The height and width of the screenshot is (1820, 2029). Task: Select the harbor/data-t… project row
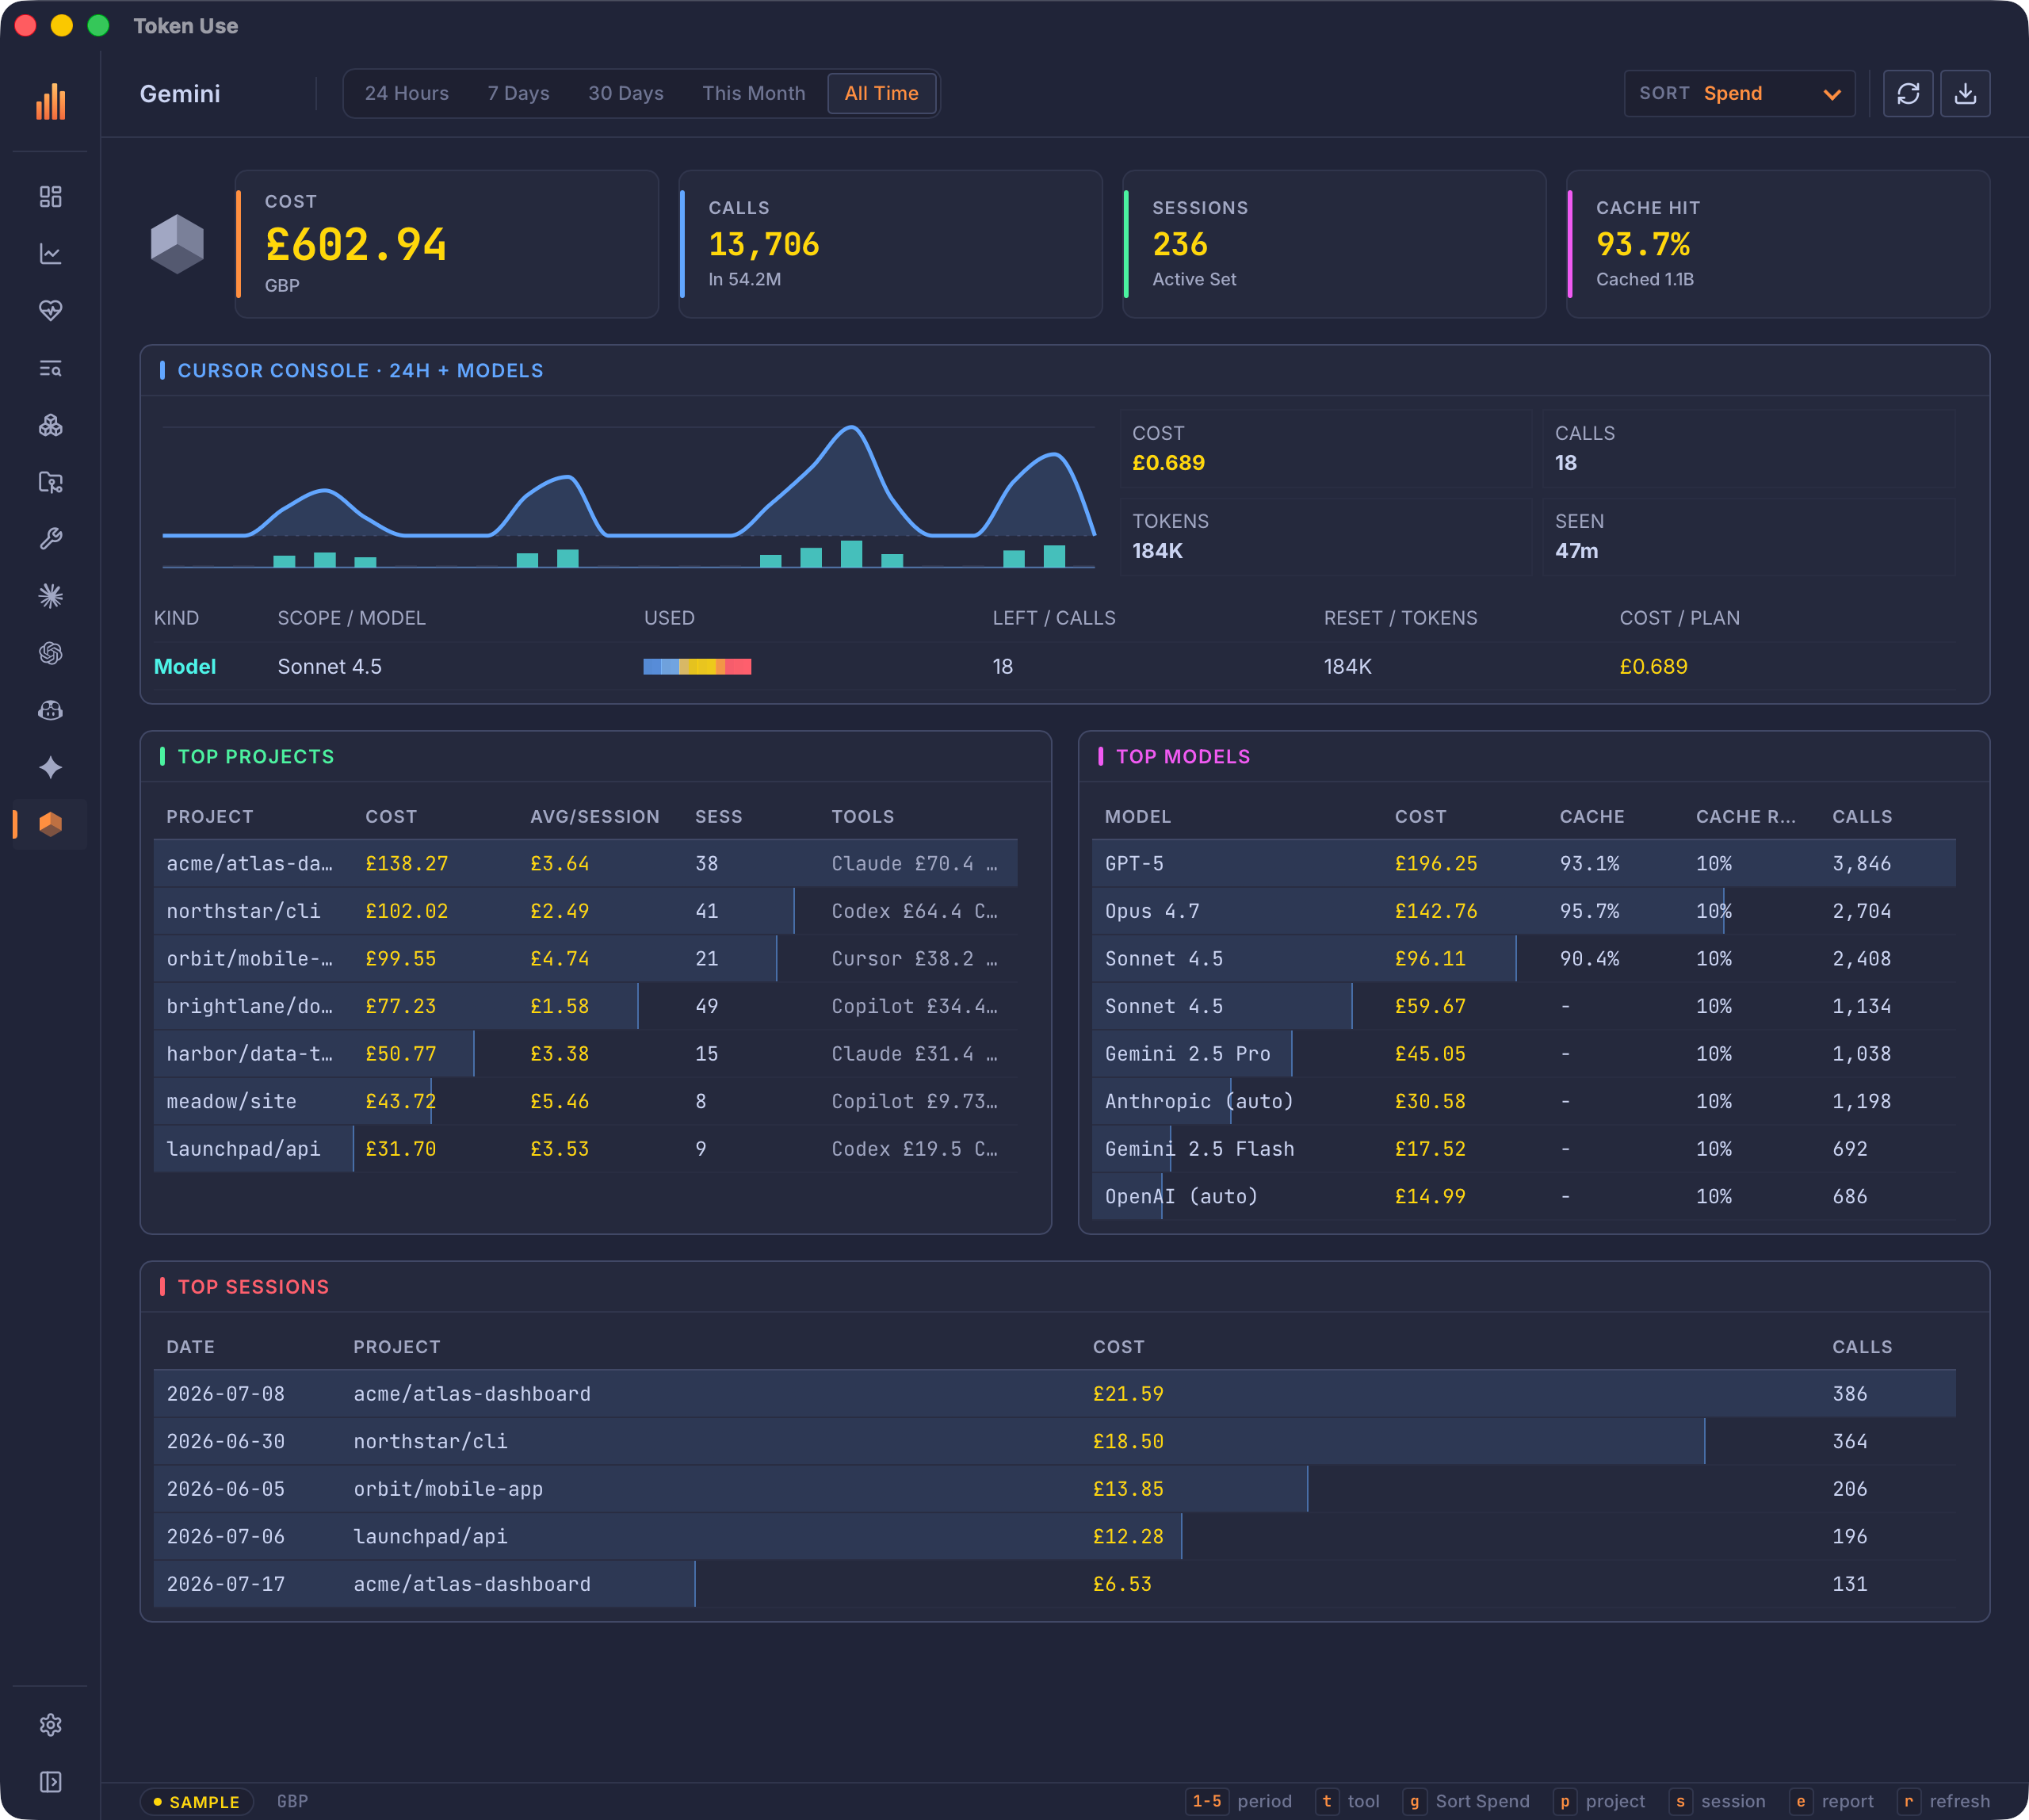(585, 1053)
